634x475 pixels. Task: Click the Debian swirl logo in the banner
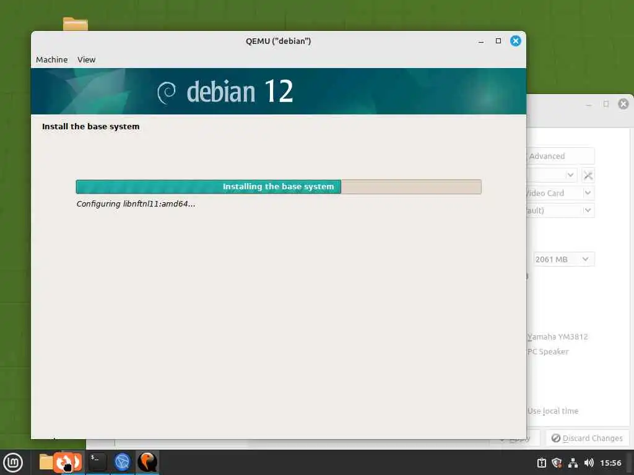pyautogui.click(x=166, y=93)
